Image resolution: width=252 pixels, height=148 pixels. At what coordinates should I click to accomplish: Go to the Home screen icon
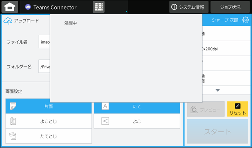pyautogui.click(x=10, y=7)
